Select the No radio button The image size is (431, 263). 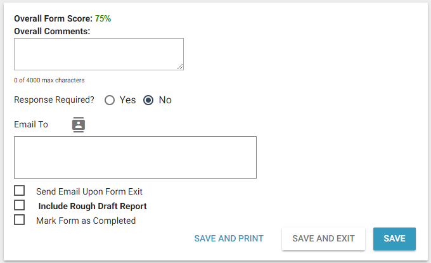(148, 100)
